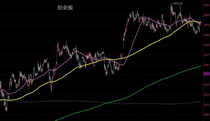The image size is (210, 121).
Task: Click the 创业板 chart title
Action: (x=65, y=8)
